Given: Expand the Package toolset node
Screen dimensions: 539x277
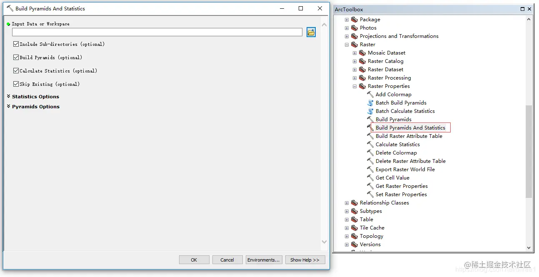Looking at the screenshot, I should point(347,20).
